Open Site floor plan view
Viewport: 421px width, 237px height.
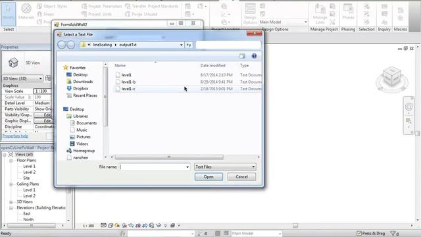pos(26,178)
